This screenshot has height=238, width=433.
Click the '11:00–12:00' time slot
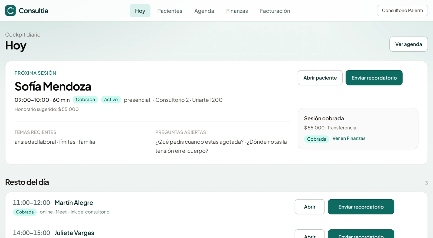31,203
